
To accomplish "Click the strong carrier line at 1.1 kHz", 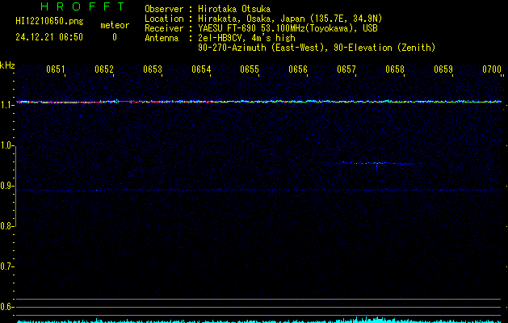I will coord(259,102).
